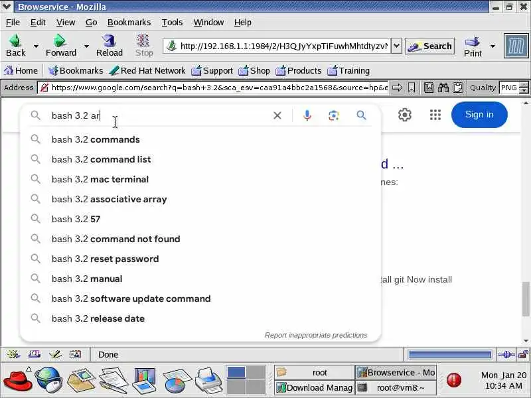The height and width of the screenshot is (398, 531).
Task: Open the Red Hat main menu
Action: tap(18, 380)
